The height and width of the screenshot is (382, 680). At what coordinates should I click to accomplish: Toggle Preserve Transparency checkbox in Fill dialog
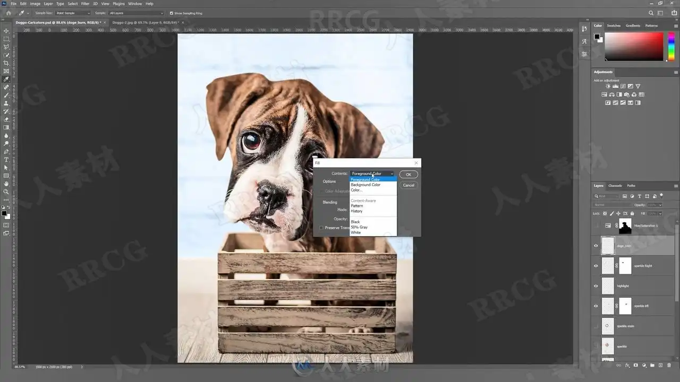pyautogui.click(x=321, y=228)
